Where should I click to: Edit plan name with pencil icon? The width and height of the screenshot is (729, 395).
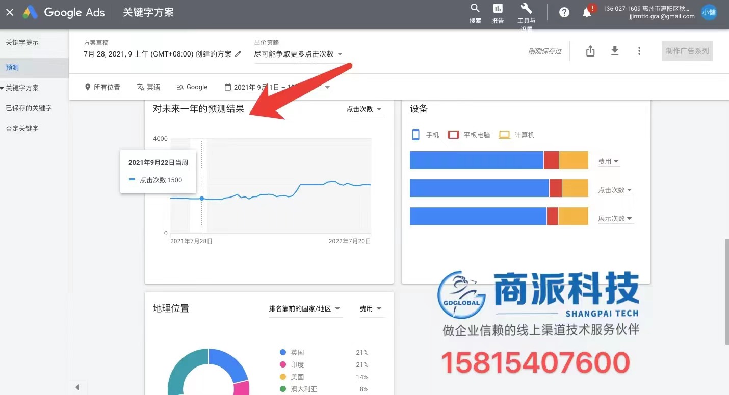(x=238, y=54)
